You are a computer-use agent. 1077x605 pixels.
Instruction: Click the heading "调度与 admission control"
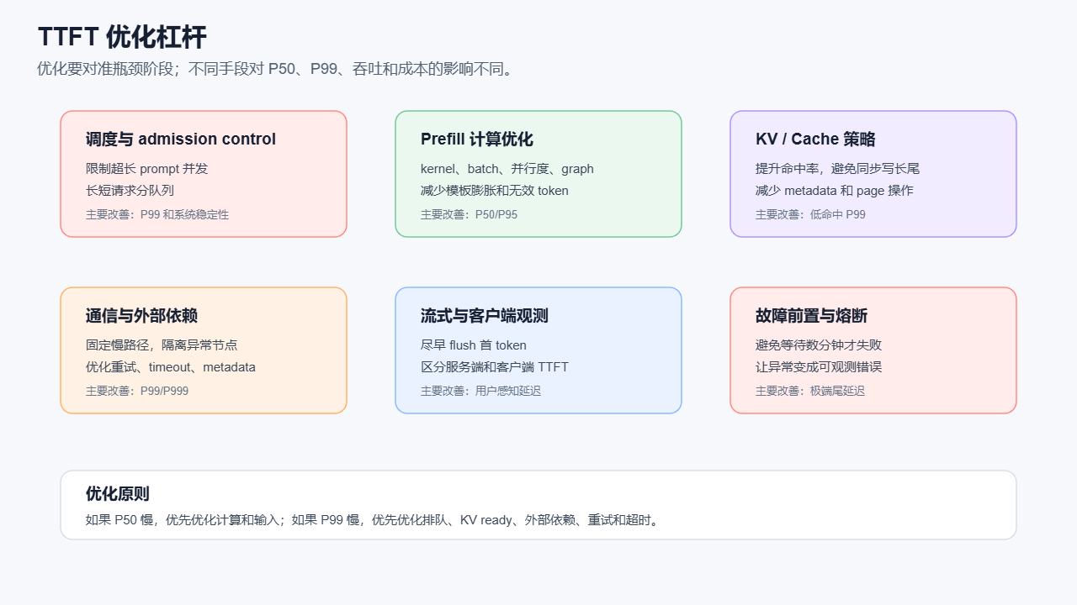(x=181, y=139)
